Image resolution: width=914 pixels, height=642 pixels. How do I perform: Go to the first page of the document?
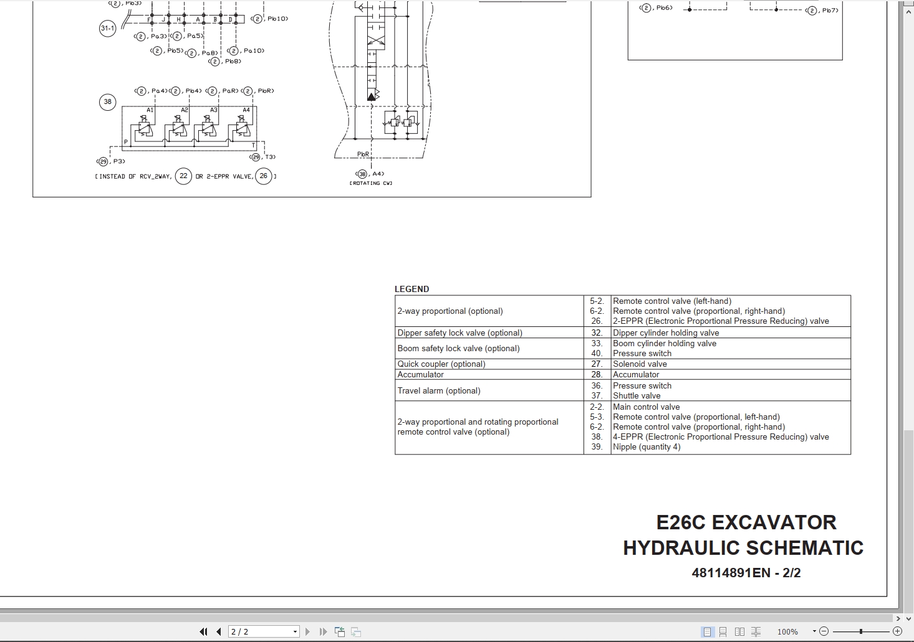coord(204,631)
